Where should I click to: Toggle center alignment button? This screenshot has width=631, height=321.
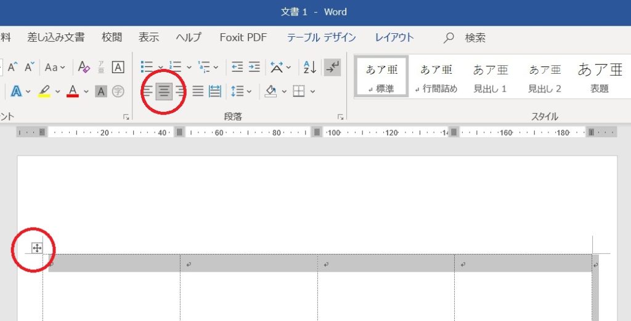[164, 92]
